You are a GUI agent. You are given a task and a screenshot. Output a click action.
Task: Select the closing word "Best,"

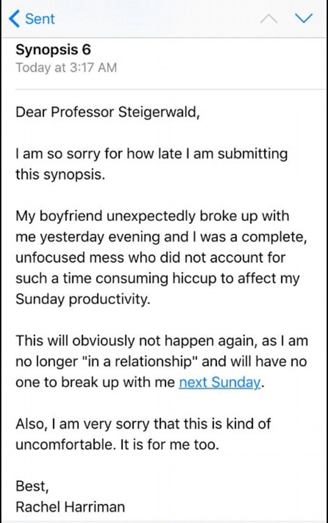pos(31,486)
